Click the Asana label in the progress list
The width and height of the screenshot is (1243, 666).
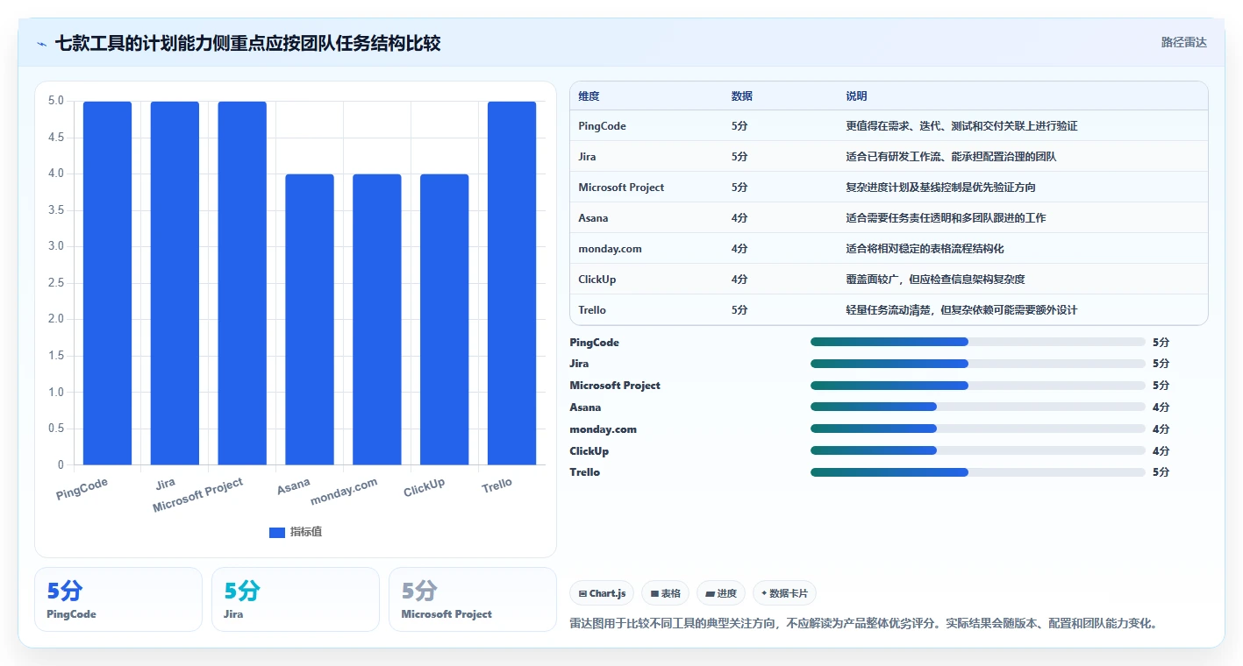click(x=585, y=407)
